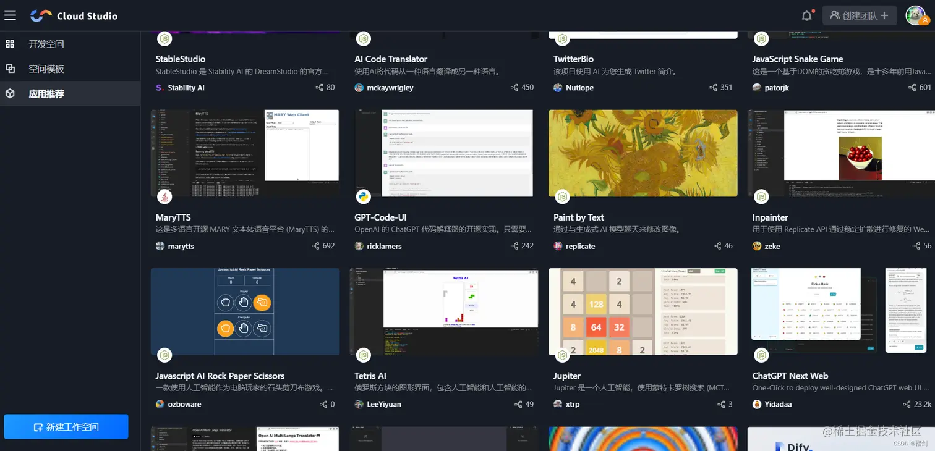Click the Cloud Studio logo
935x451 pixels.
(x=74, y=15)
